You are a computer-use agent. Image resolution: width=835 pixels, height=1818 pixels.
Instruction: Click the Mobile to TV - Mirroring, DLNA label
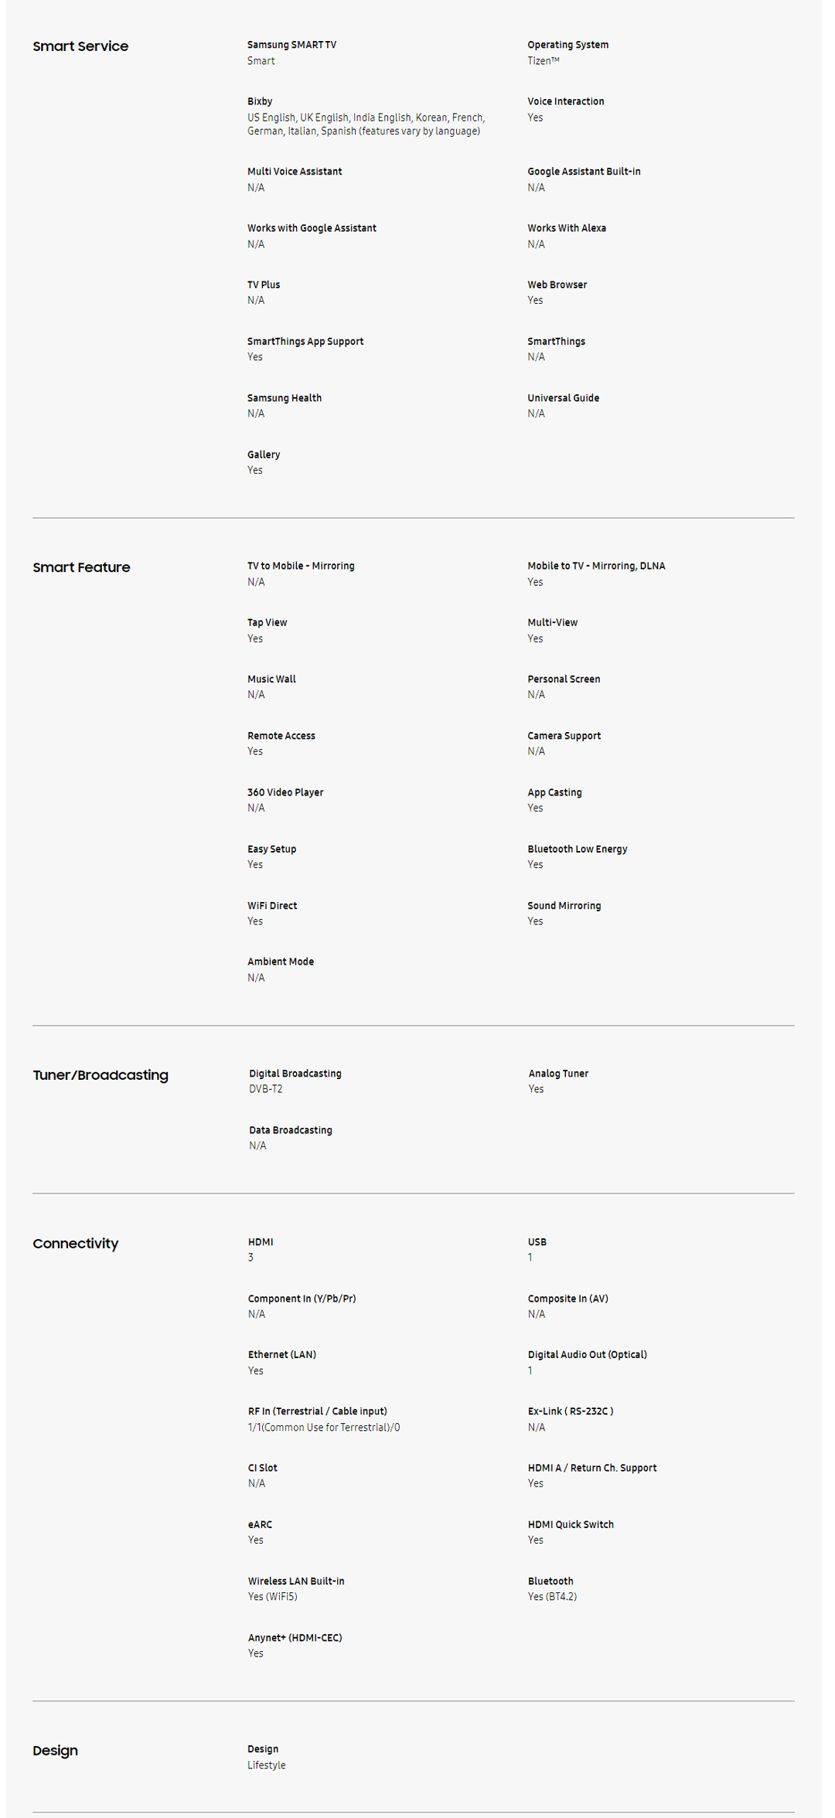pyautogui.click(x=596, y=566)
